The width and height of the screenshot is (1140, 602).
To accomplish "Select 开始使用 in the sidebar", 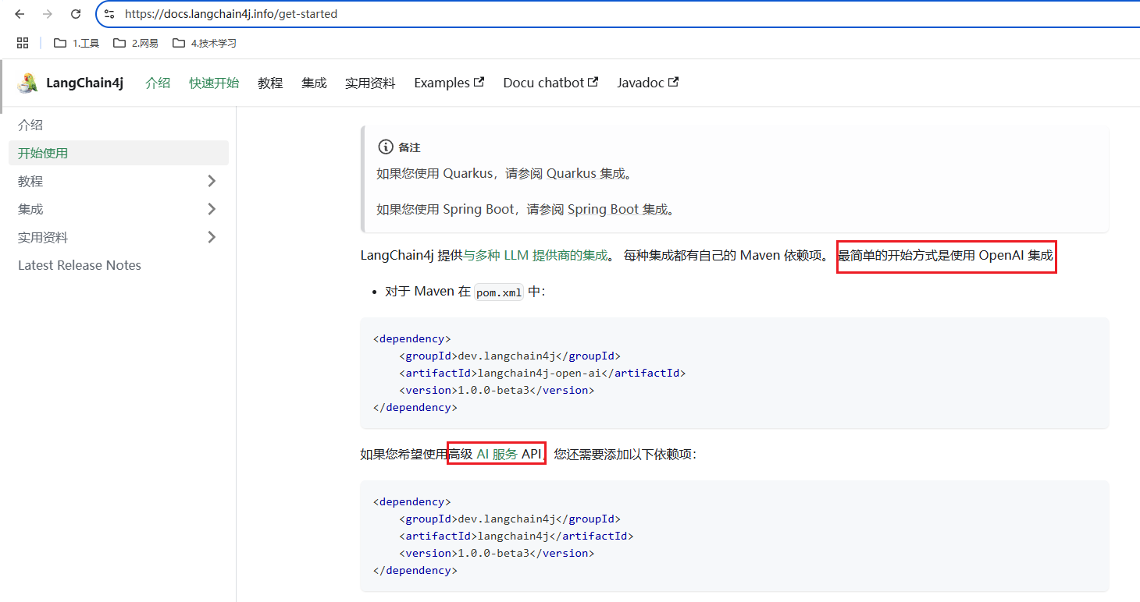I will pyautogui.click(x=119, y=153).
